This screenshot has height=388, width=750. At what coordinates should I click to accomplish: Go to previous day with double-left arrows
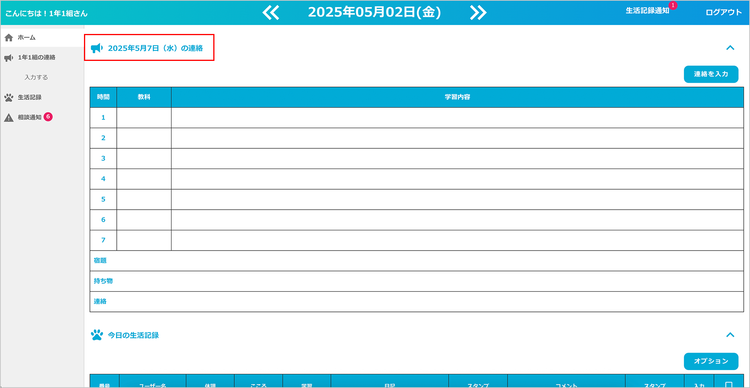pyautogui.click(x=271, y=12)
